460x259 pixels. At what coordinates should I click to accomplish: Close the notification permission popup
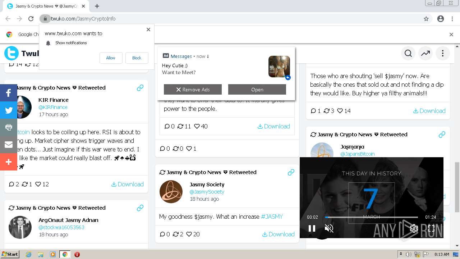[x=148, y=29]
